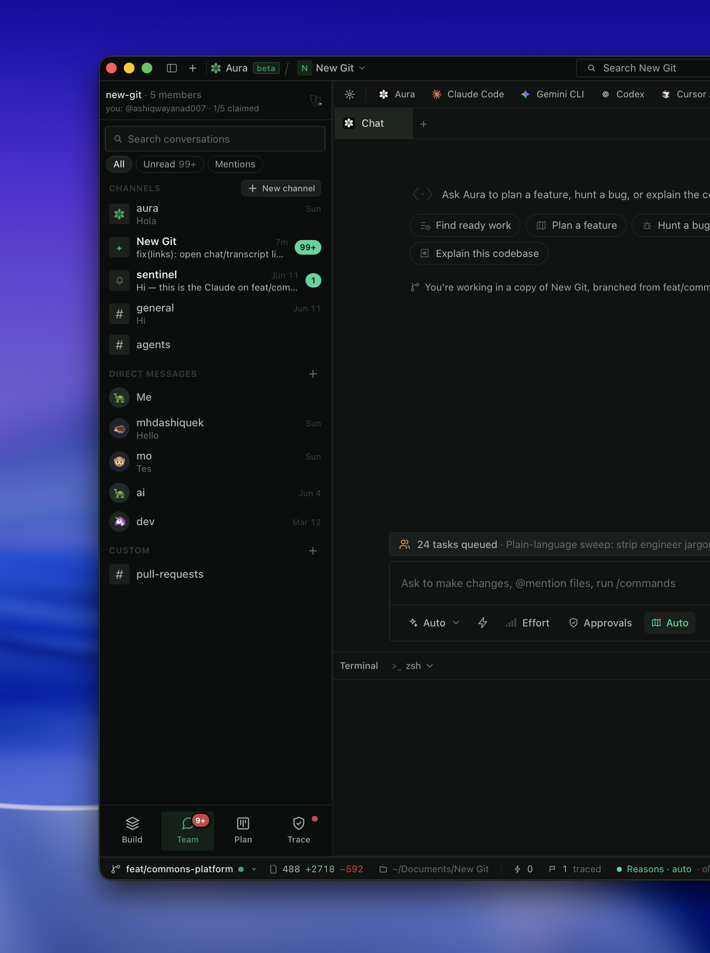Switch to the Team view

[x=188, y=830]
